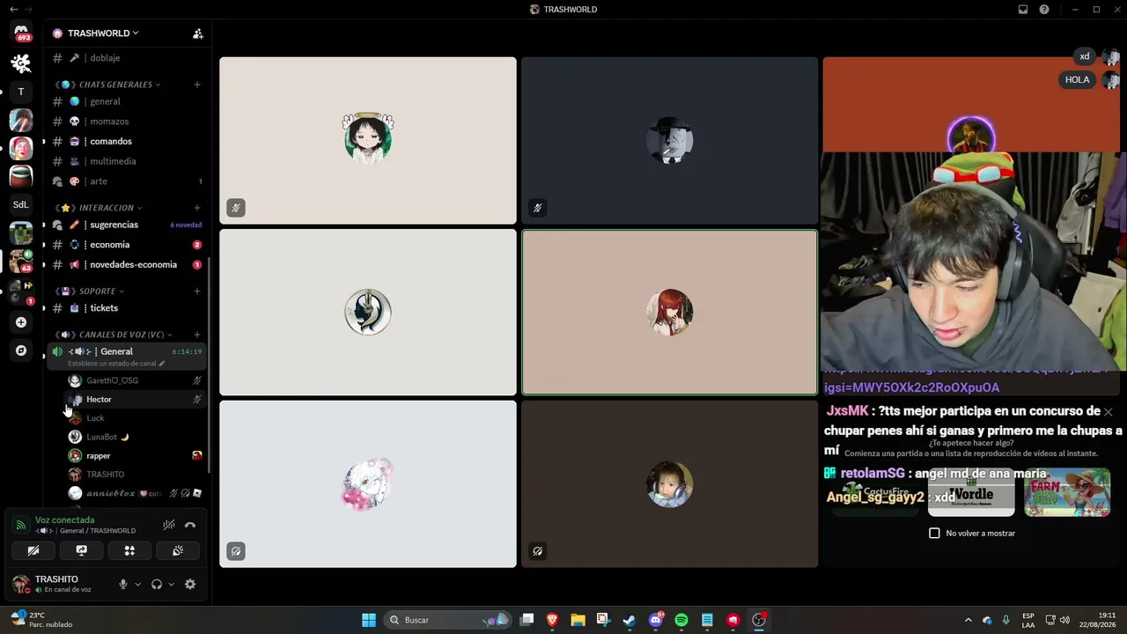
Task: Open microphone input options arrow
Action: pos(137,585)
